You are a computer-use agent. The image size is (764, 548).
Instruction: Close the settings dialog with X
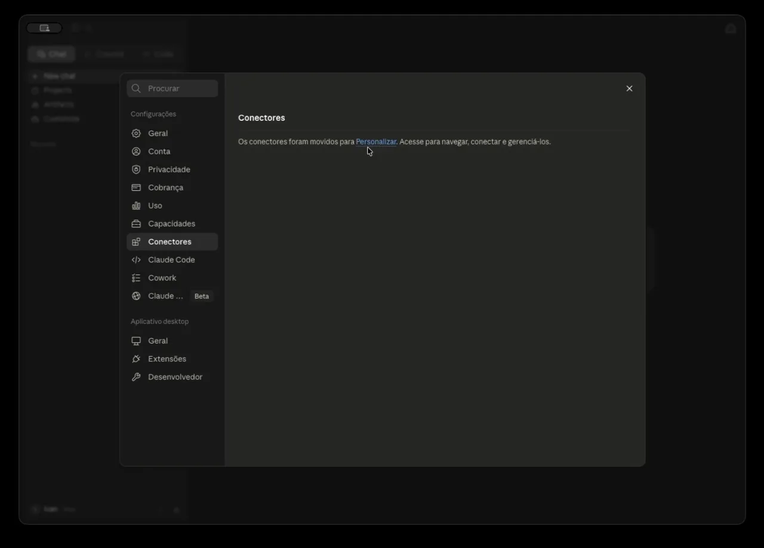point(629,88)
